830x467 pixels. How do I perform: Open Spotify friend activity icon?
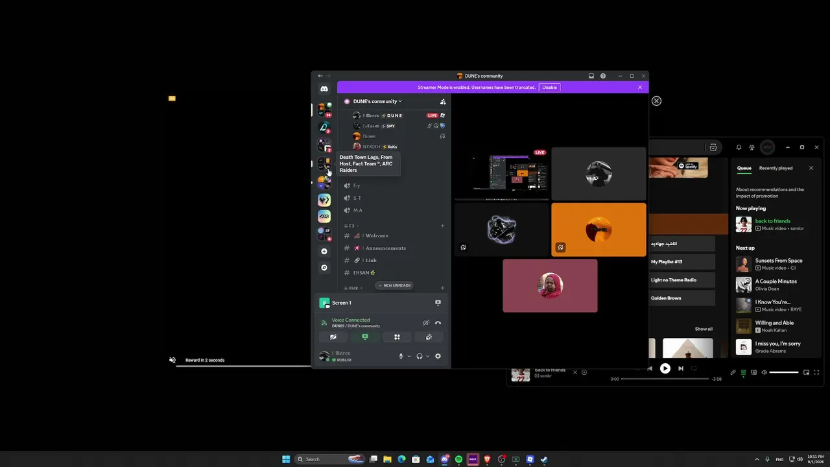pos(752,147)
